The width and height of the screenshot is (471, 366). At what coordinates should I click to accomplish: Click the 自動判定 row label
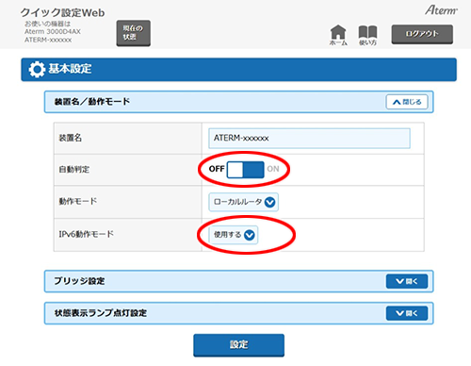(74, 170)
